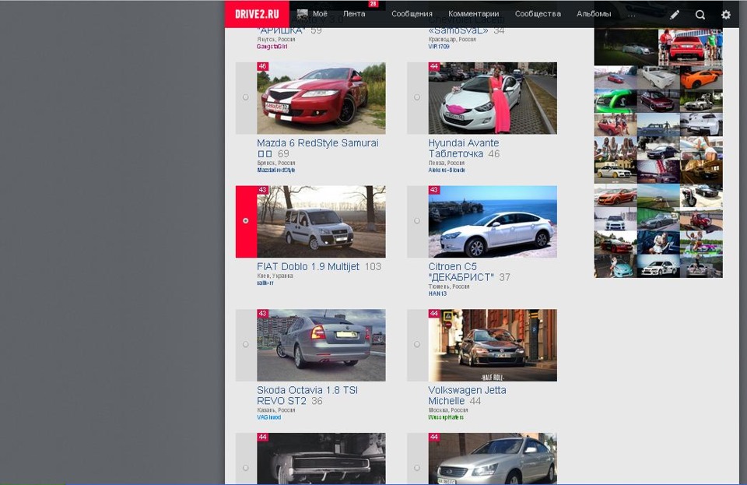Open the orange sports car sidebar thumbnail
The image size is (747, 485).
[x=701, y=78]
